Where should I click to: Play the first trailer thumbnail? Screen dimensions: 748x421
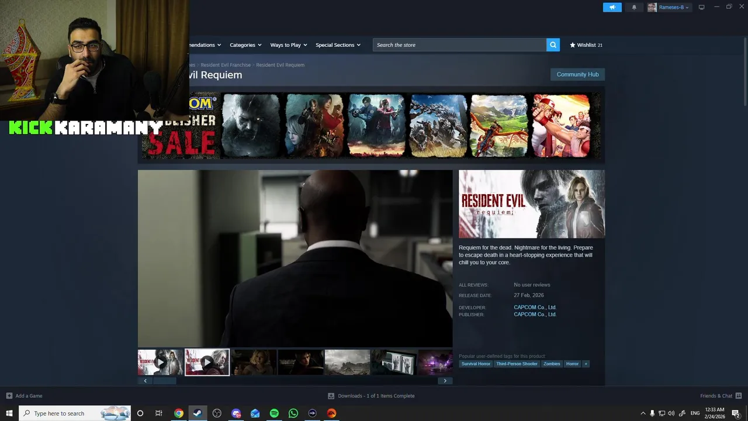coord(160,363)
